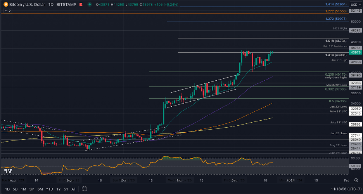Click the current price label 43978
The height and width of the screenshot is (194, 363).
tap(355, 52)
